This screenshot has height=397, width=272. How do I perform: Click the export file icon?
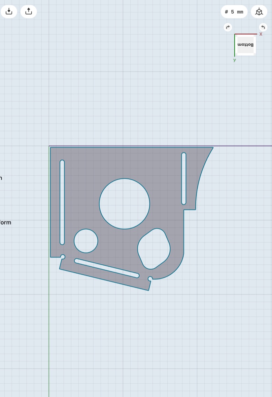[29, 12]
